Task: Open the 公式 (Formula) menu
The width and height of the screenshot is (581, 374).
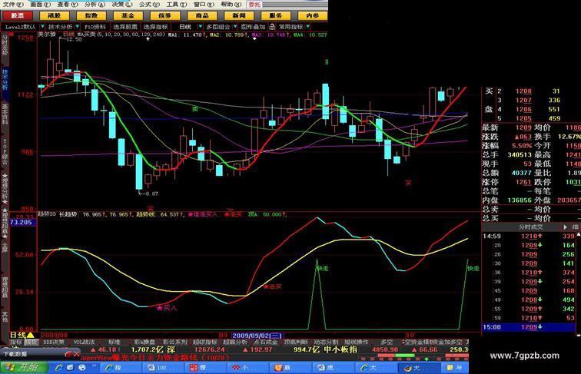Action: [x=149, y=5]
